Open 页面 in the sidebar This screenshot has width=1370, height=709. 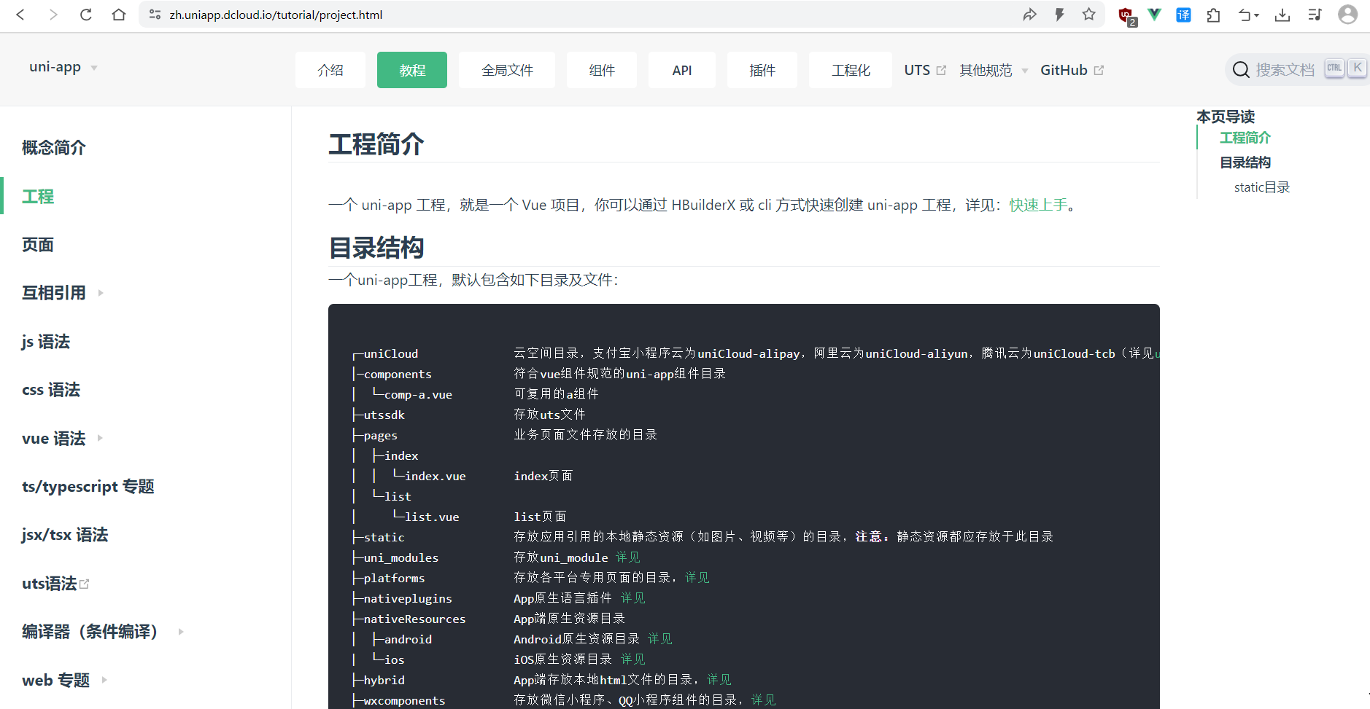(x=38, y=245)
